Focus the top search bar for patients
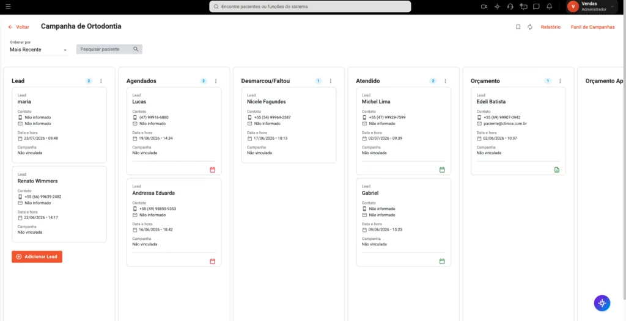Screen dimensions: 626x321 click(310, 7)
